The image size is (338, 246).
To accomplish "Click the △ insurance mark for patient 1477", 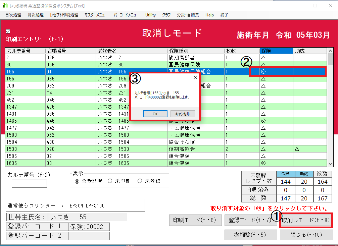I will (x=263, y=128).
